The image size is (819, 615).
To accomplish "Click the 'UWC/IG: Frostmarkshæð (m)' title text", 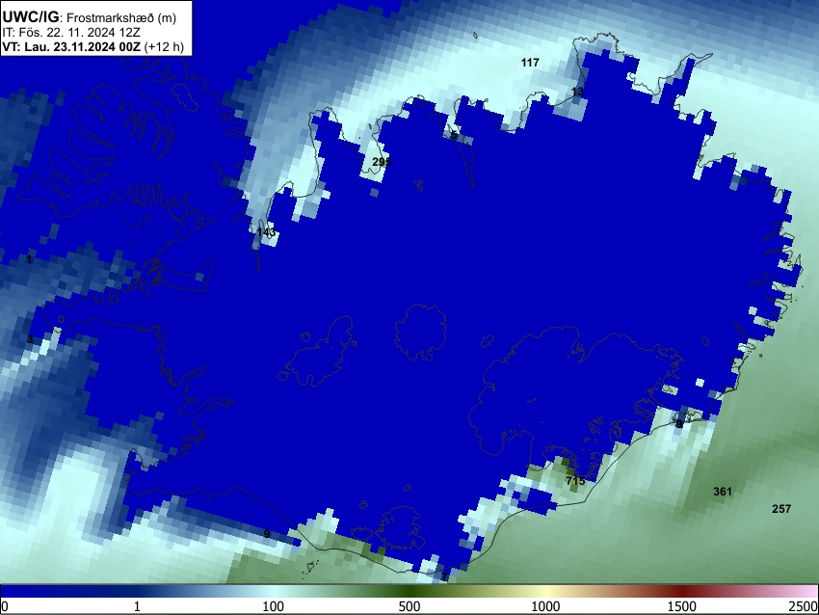I will 90,17.
